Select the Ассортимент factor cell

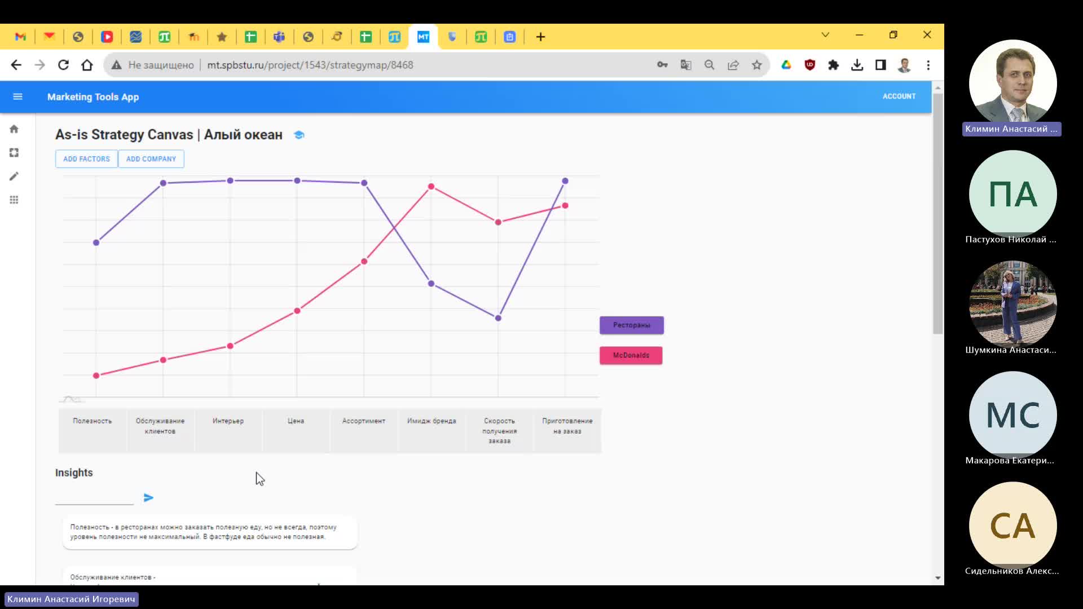pyautogui.click(x=364, y=431)
